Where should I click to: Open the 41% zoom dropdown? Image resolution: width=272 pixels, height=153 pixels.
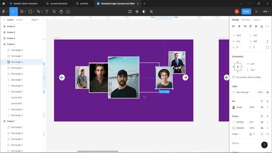coord(266,11)
